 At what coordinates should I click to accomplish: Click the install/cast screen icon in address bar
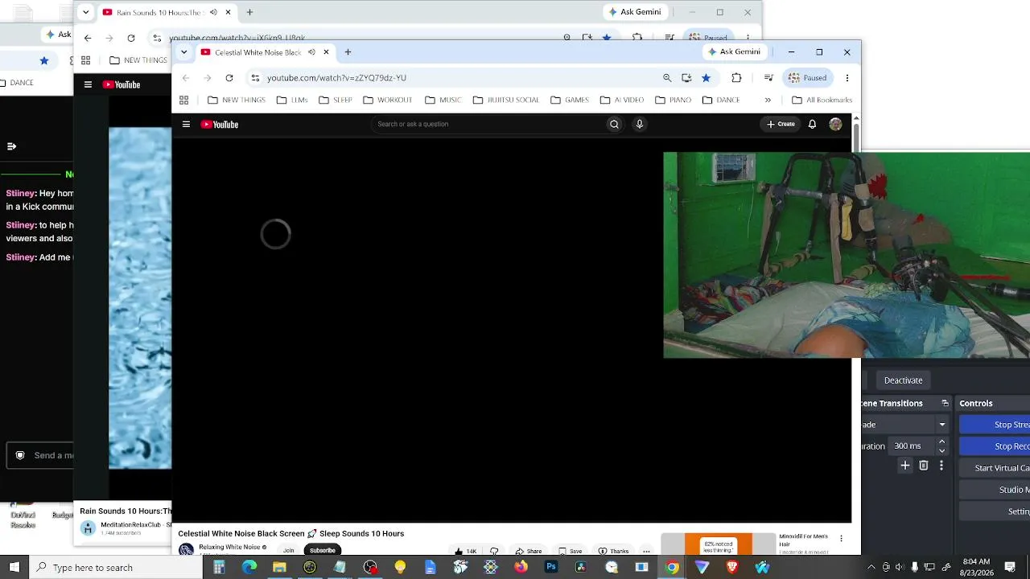point(686,78)
